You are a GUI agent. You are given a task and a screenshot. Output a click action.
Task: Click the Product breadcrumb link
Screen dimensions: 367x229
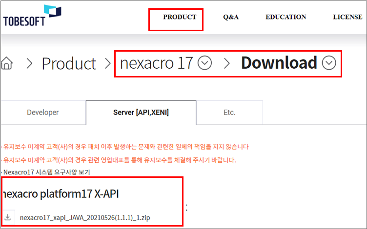tap(69, 63)
